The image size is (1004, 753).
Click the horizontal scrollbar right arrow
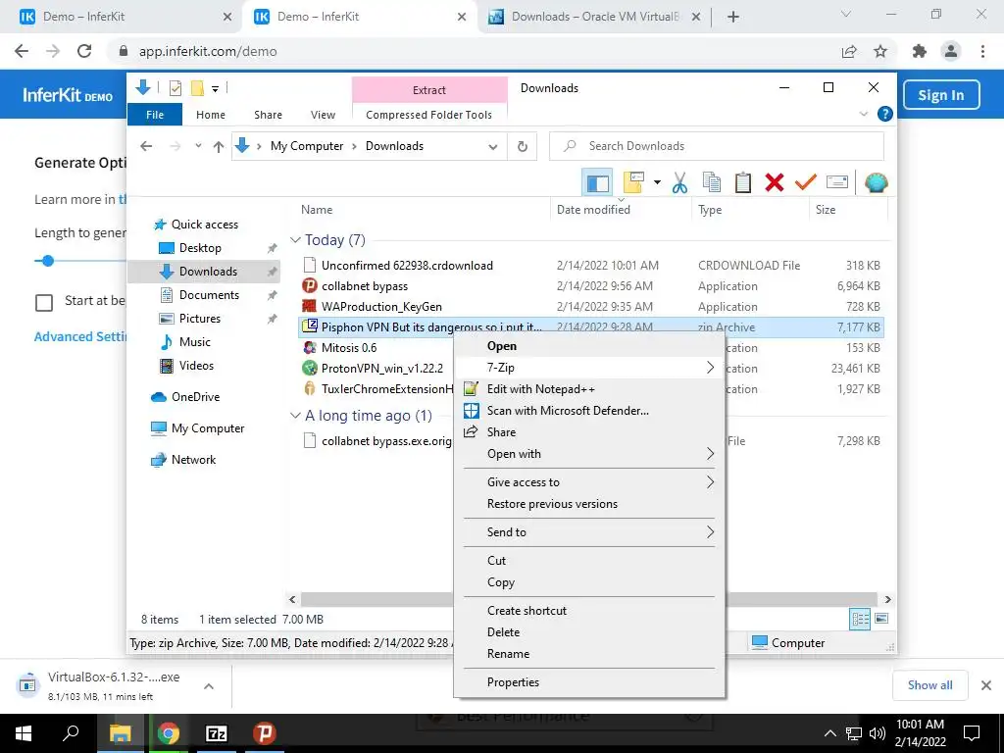click(x=887, y=599)
